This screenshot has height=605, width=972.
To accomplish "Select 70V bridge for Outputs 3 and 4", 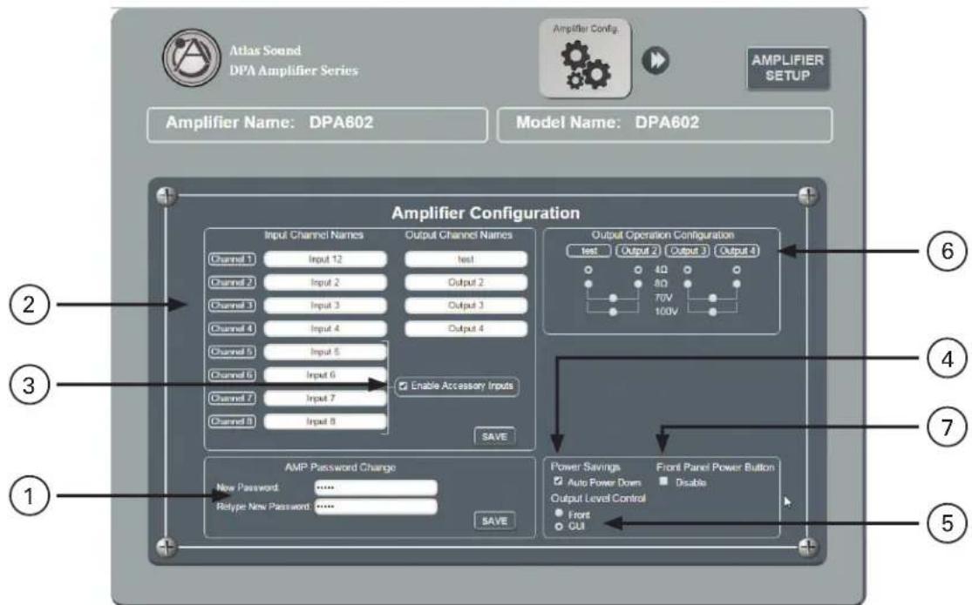I will click(712, 298).
